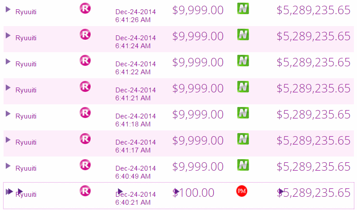Click the pink R icon in 6:41:26 AM row
The height and width of the screenshot is (210, 357).
click(85, 8)
